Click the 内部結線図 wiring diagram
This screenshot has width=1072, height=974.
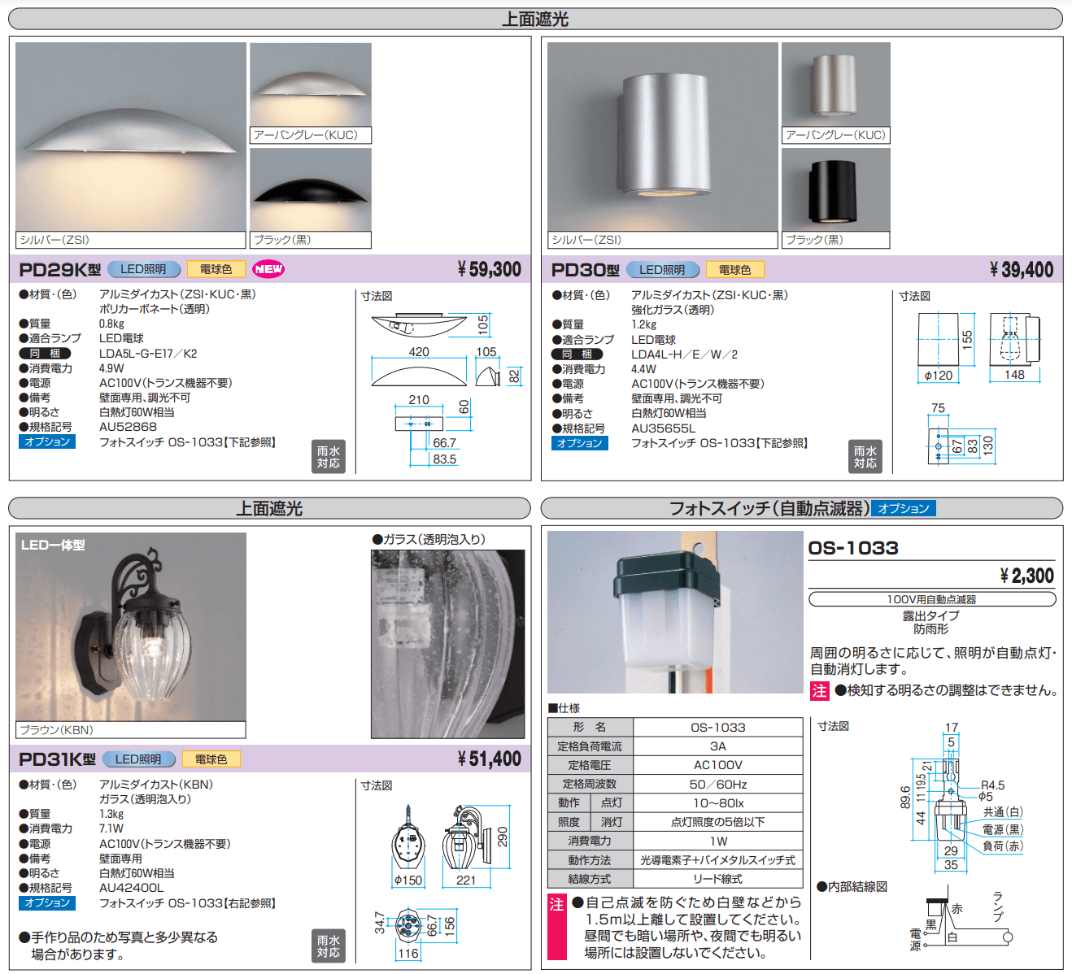point(960,923)
